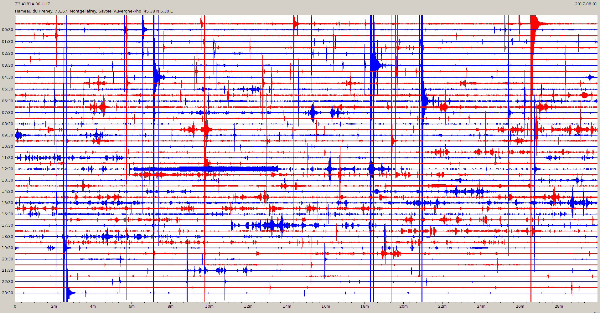Screen dimensions: 600x313
Task: Pick the 22m axis tick label
Action: click(x=442, y=306)
